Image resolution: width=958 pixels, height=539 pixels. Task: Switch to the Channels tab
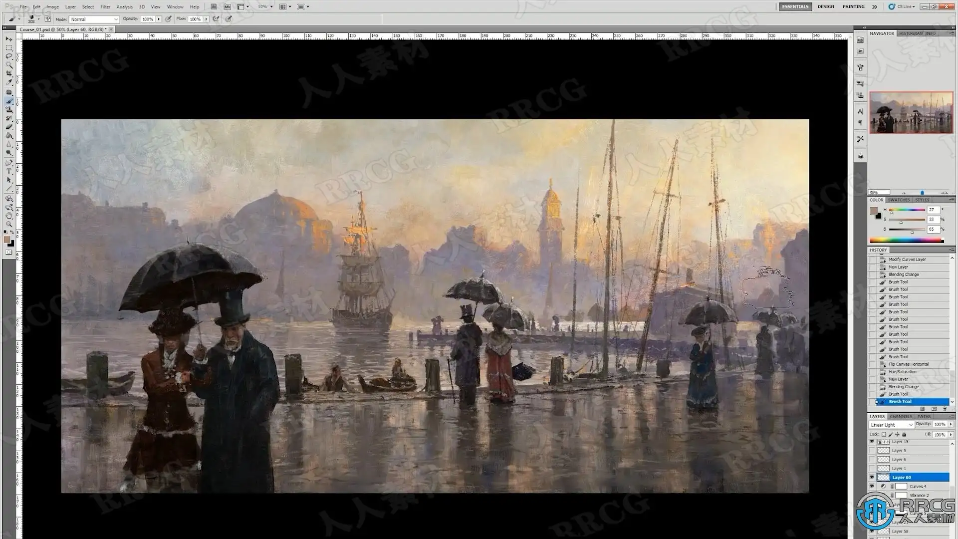901,416
